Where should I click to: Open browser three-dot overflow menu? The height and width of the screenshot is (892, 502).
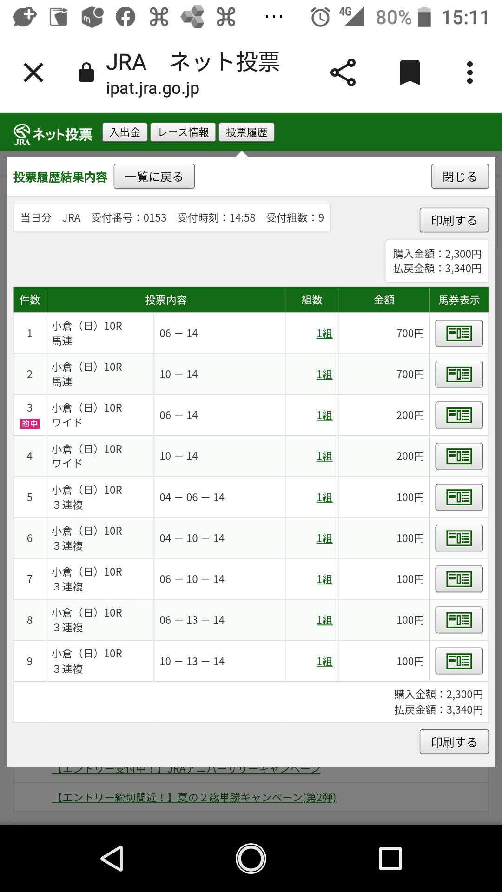(470, 73)
